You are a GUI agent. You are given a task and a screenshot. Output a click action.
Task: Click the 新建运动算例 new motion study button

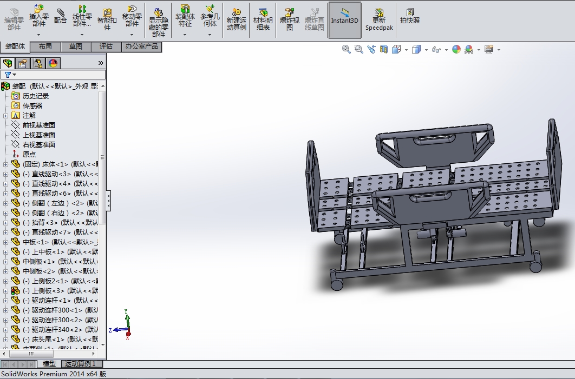pos(237,19)
